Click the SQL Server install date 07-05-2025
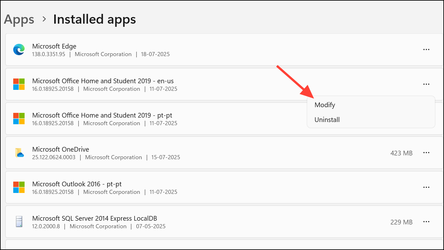This screenshot has height=250, width=444. tap(151, 226)
